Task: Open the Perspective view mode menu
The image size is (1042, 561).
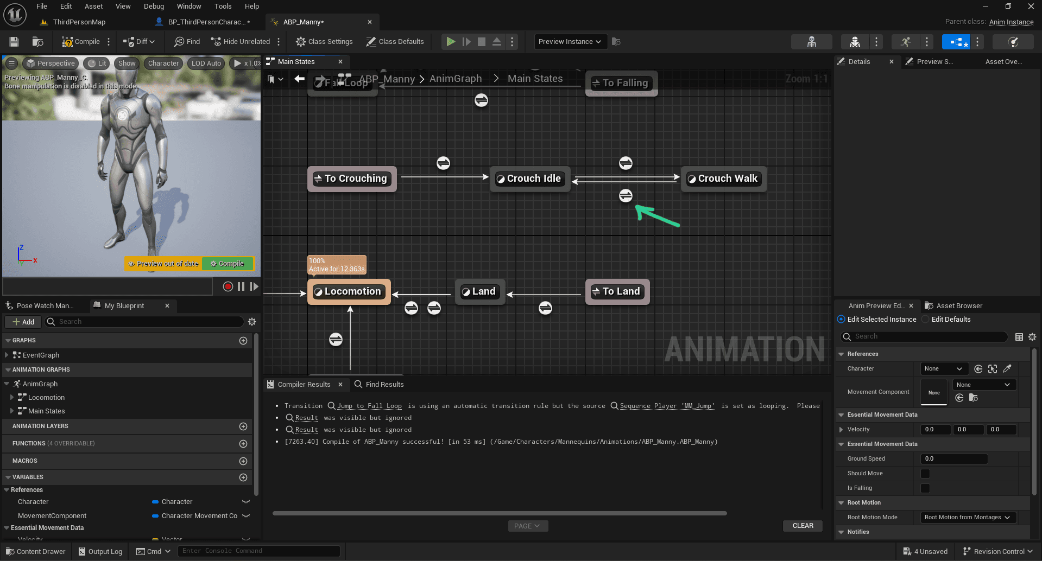Action: pyautogui.click(x=50, y=63)
